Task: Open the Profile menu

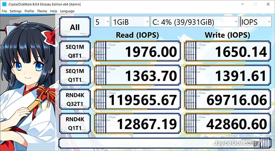Action: pyautogui.click(x=29, y=11)
